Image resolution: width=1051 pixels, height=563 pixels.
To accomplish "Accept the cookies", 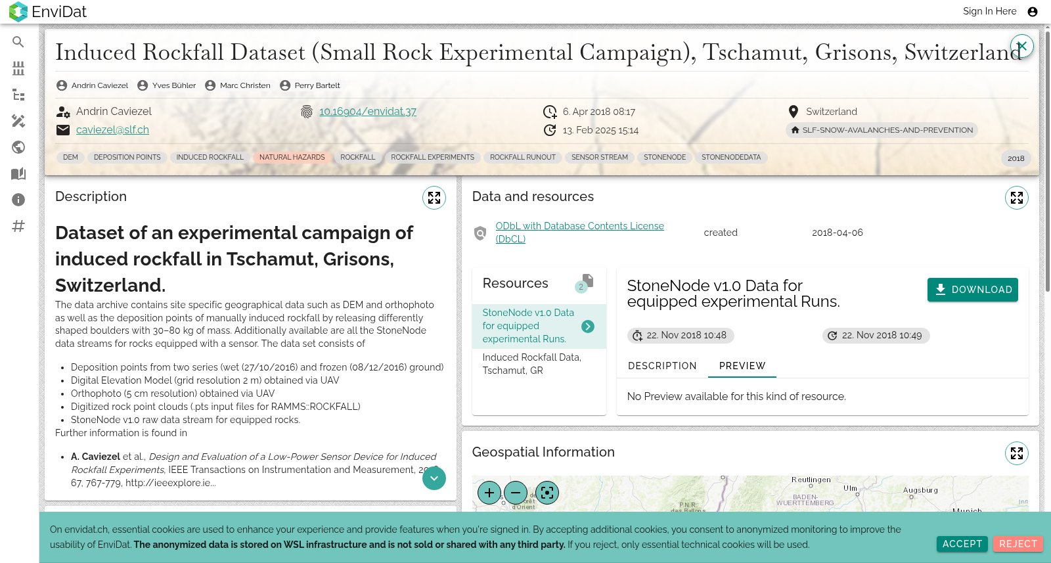I will [x=962, y=544].
